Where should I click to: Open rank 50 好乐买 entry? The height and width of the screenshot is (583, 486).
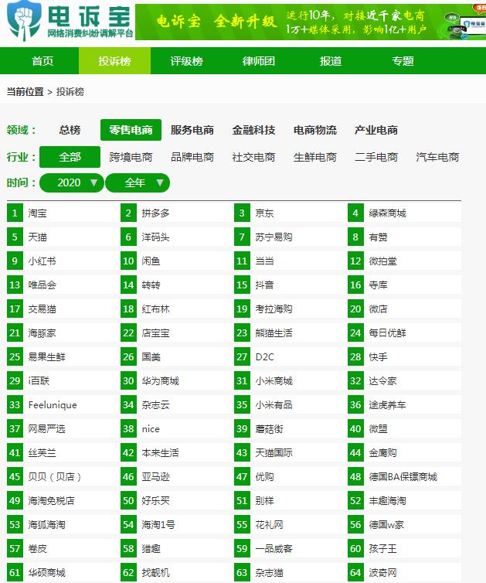175,501
